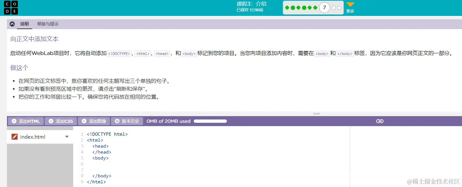Select the index.html file
The image size is (462, 187).
pos(40,137)
